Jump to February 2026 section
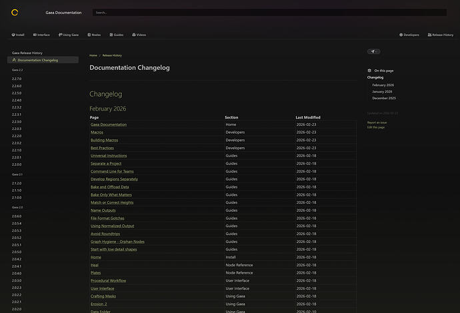This screenshot has width=460, height=313. 383,85
